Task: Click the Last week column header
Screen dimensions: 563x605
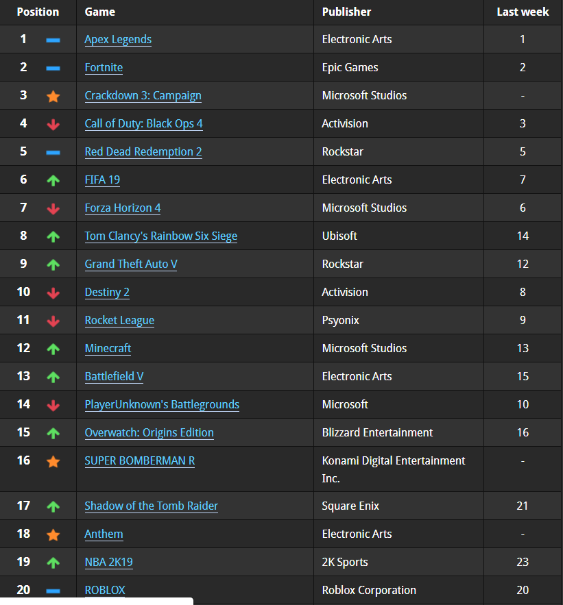Action: pos(523,12)
